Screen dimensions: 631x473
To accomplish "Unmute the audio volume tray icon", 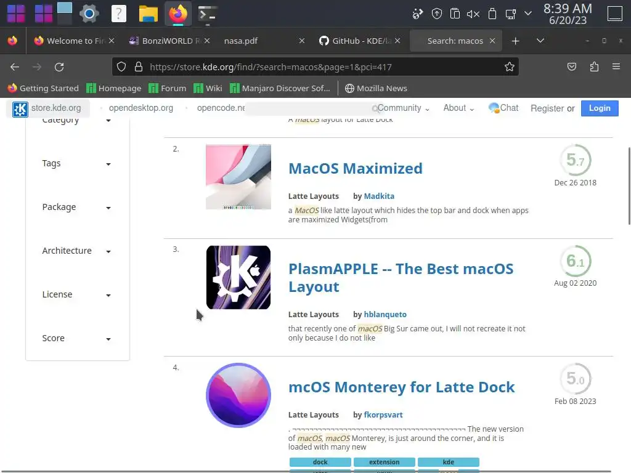I will 473,14.
